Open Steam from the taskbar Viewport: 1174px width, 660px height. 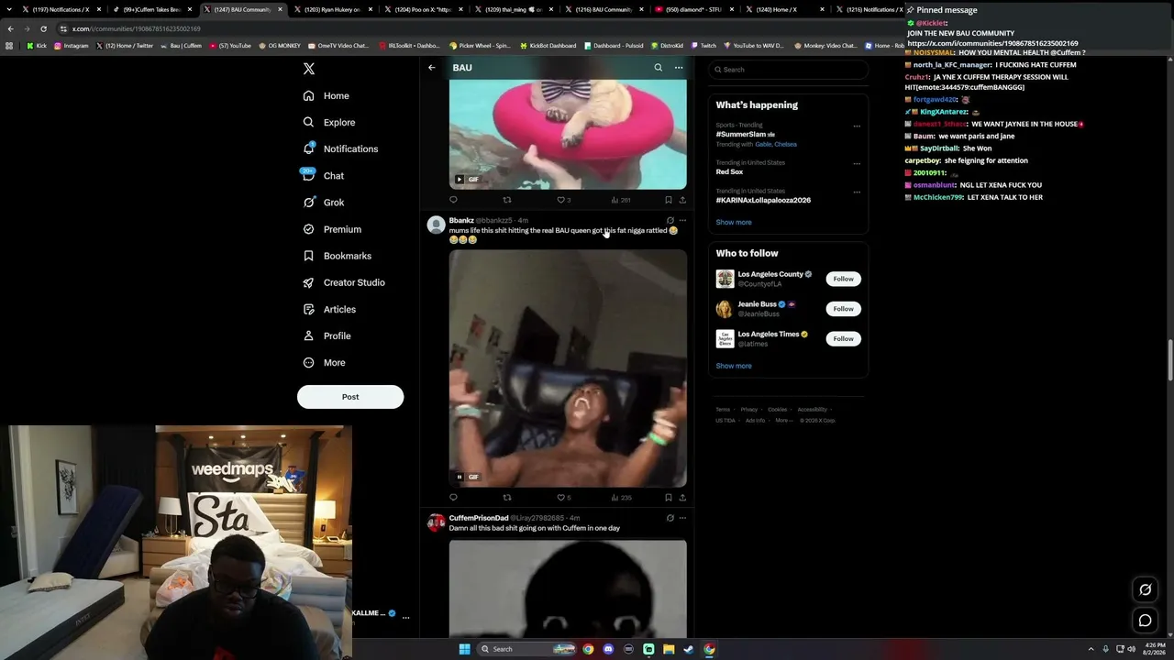[x=689, y=649]
